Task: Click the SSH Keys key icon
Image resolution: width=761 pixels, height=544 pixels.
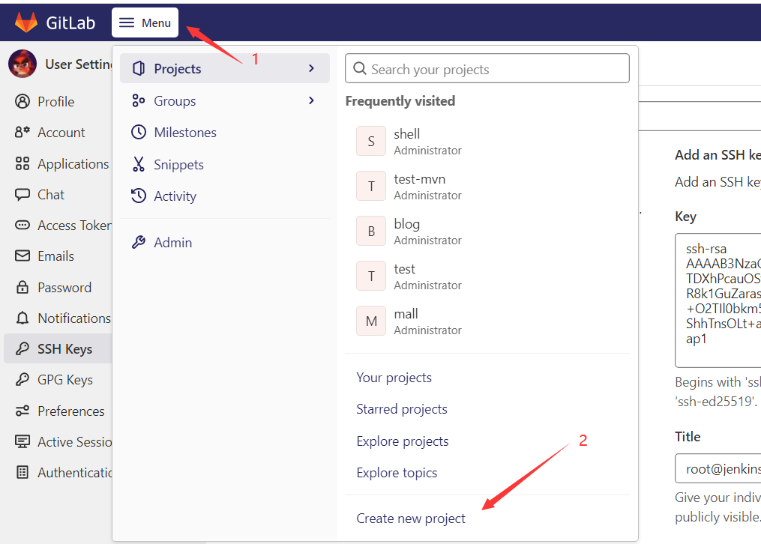Action: point(22,348)
